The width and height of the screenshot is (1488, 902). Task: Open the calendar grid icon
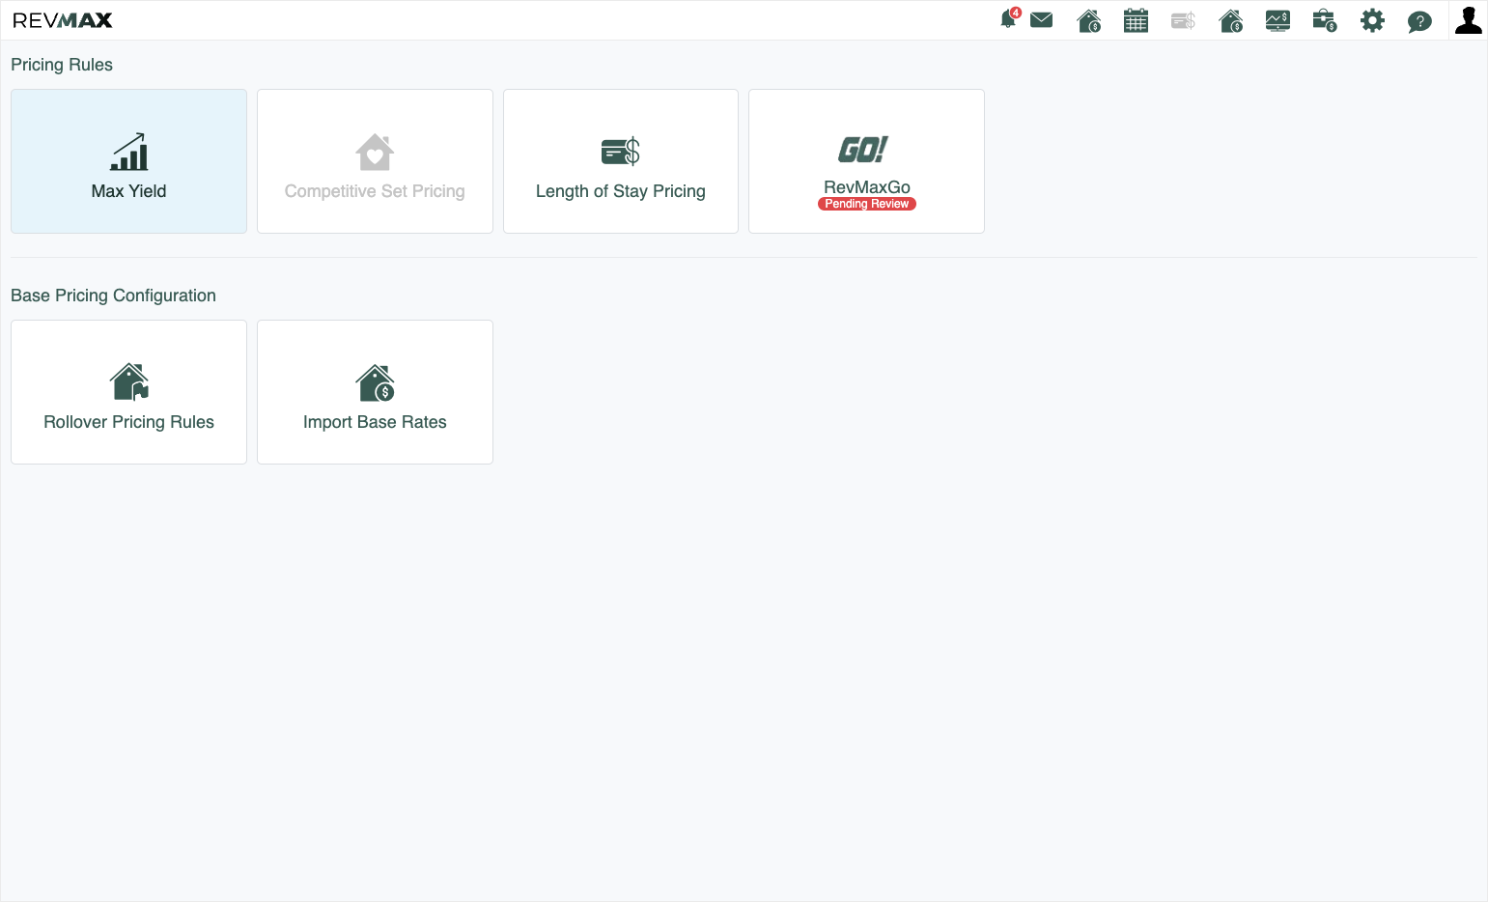point(1136,20)
